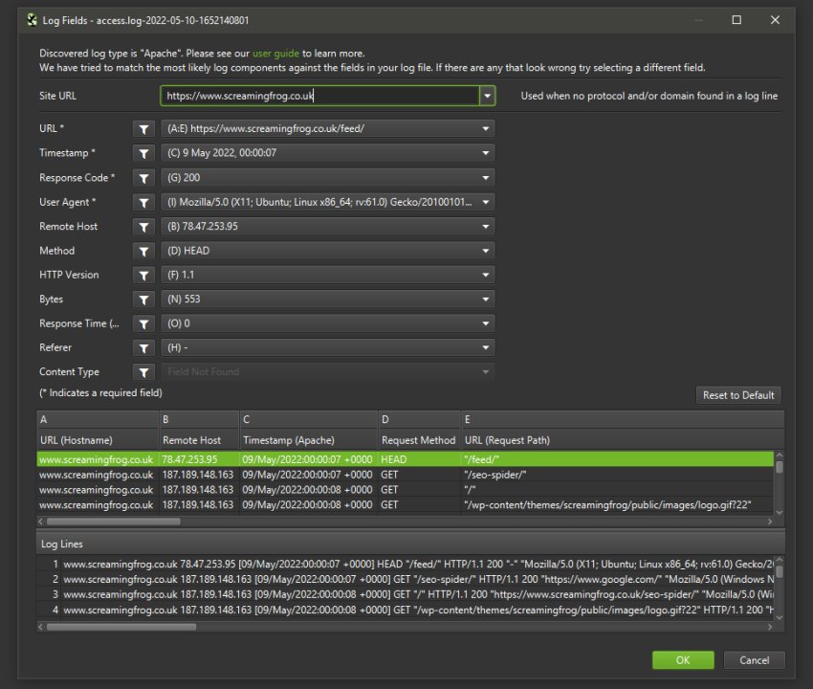813x689 pixels.
Task: Click the Log Lines horizontal scrollbar
Action: pos(121,627)
